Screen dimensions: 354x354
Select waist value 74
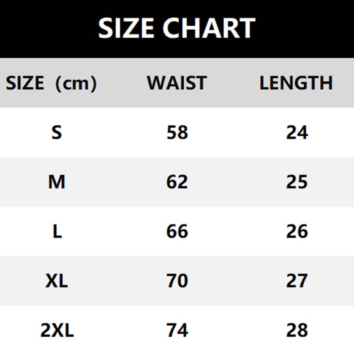(x=177, y=331)
